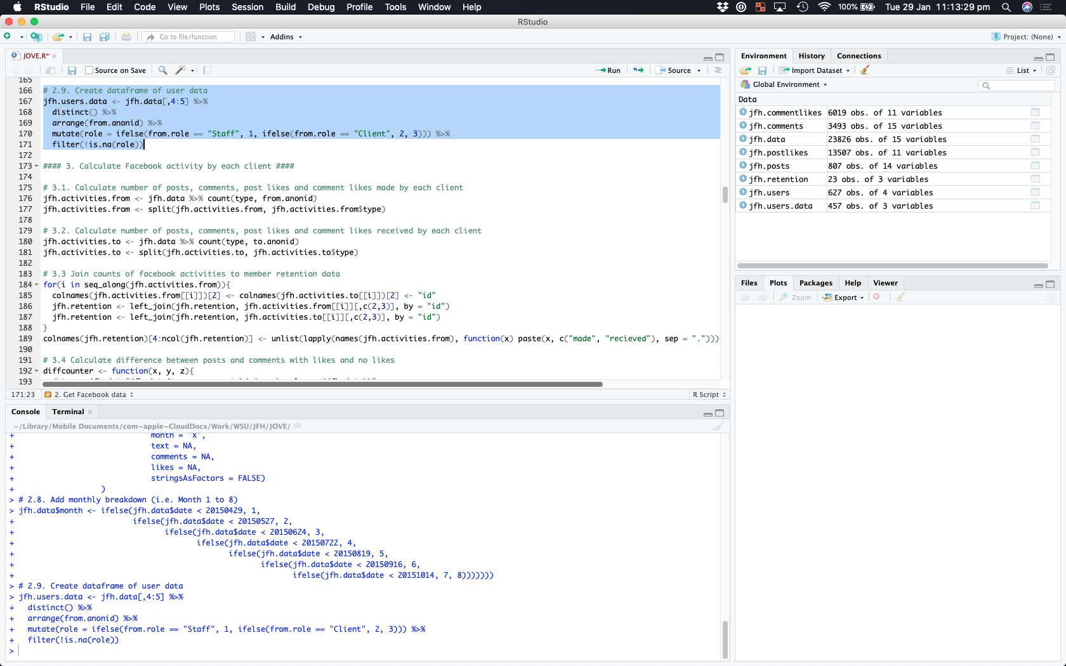Open the Import Dataset dropdown
Screen dimensions: 1066x666
coord(817,70)
